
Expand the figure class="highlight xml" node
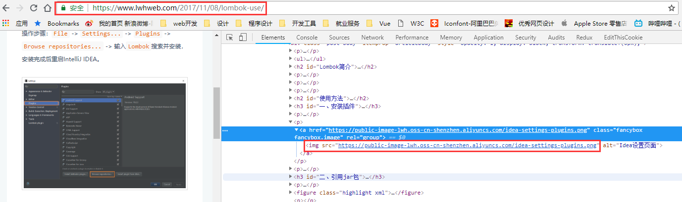[291, 193]
